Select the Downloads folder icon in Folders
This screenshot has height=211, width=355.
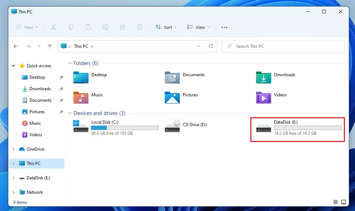pyautogui.click(x=264, y=78)
